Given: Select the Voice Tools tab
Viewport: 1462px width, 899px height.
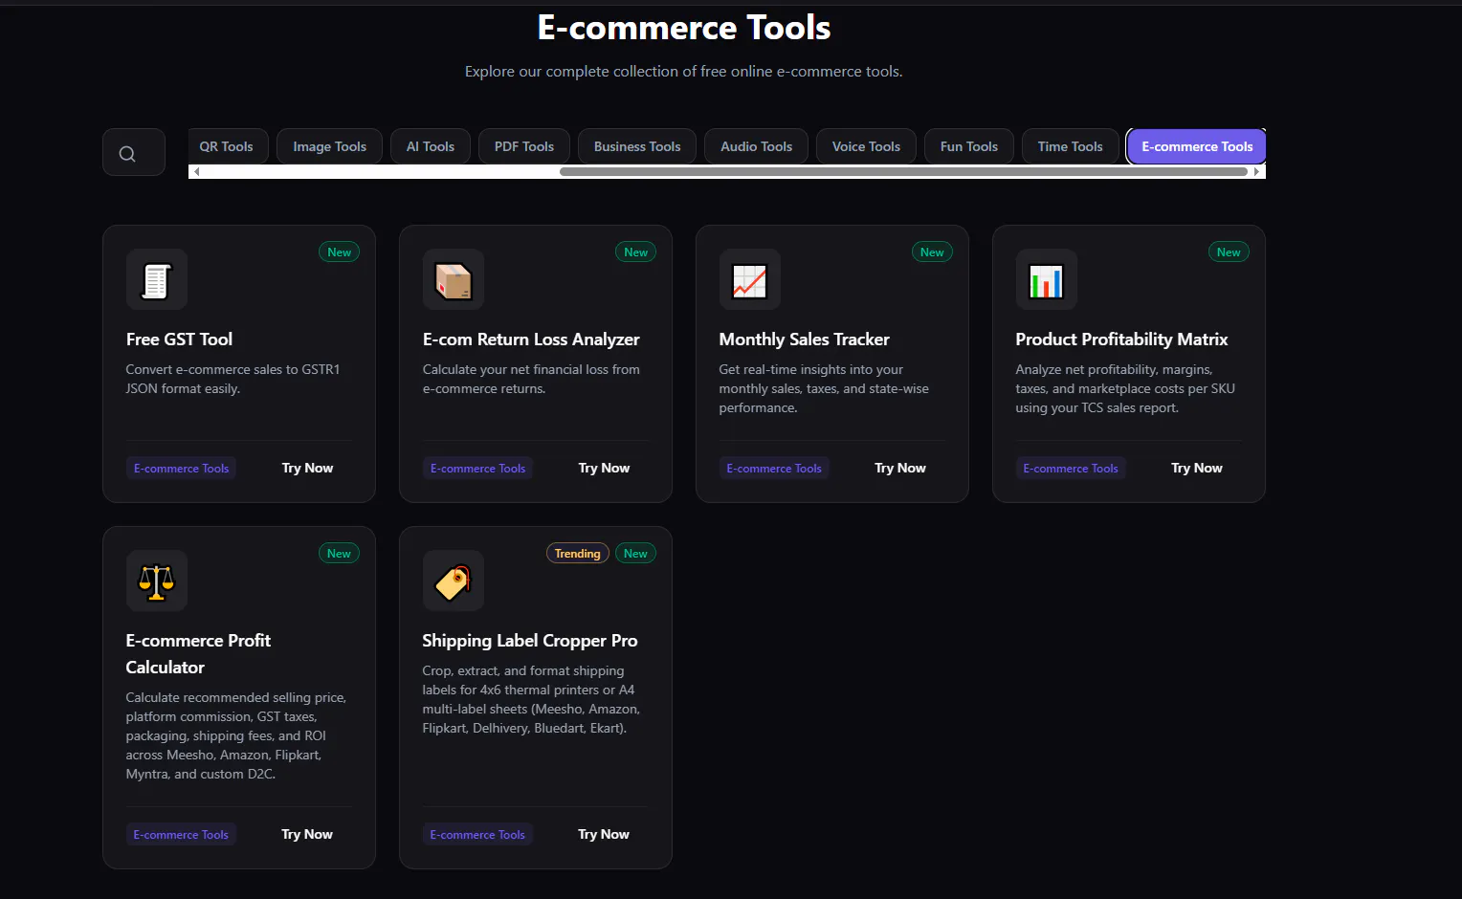Looking at the screenshot, I should tap(866, 146).
